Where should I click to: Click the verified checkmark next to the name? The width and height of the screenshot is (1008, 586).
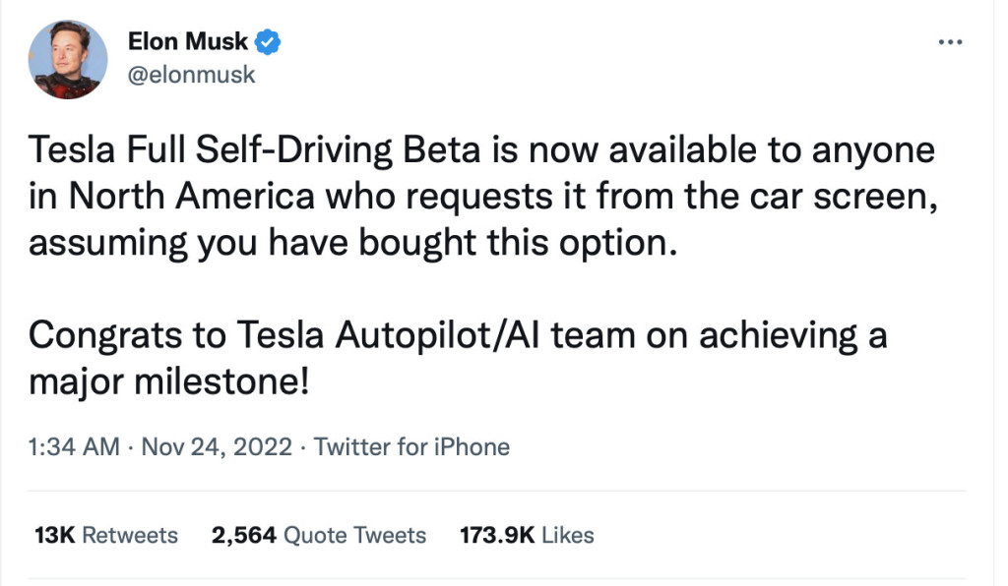tap(267, 41)
